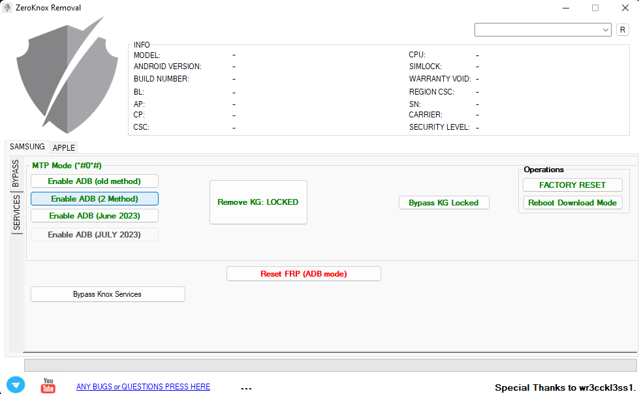Open ANY BUGS or QUESTIONS link
Viewport: 639px width, 394px height.
click(x=143, y=387)
